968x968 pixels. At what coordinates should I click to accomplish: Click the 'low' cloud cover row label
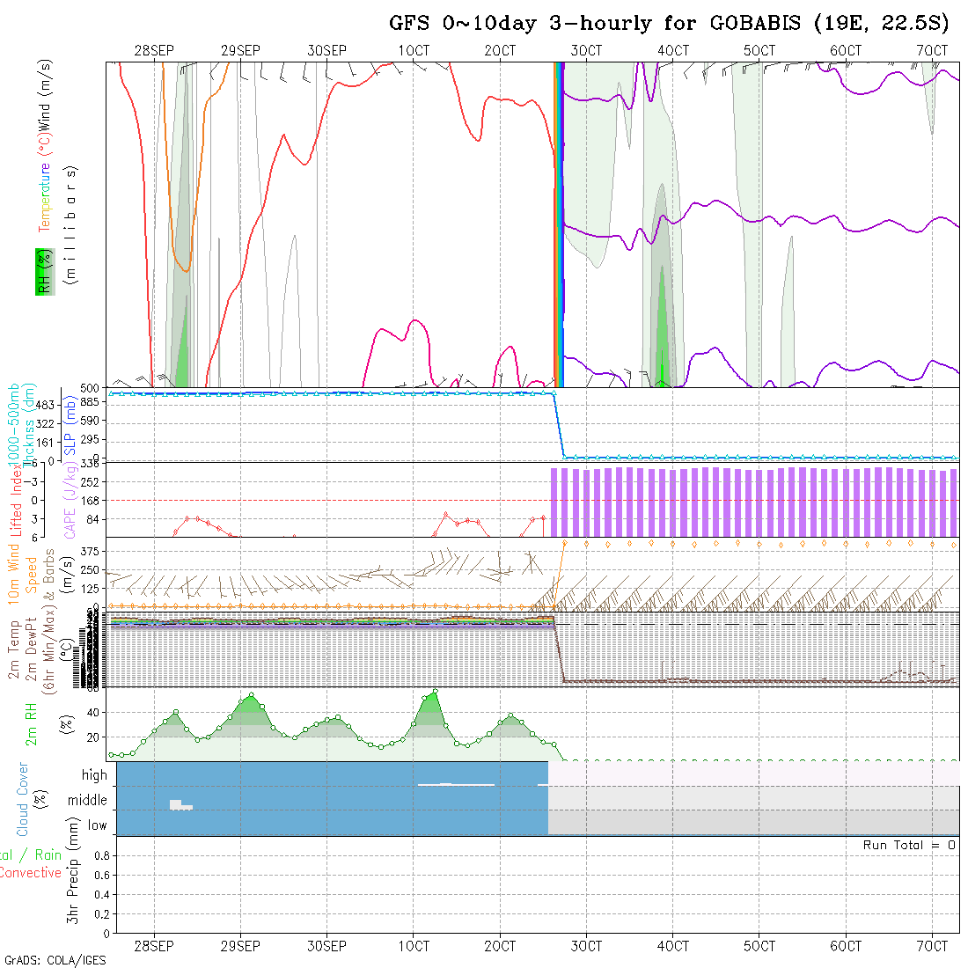coord(97,825)
